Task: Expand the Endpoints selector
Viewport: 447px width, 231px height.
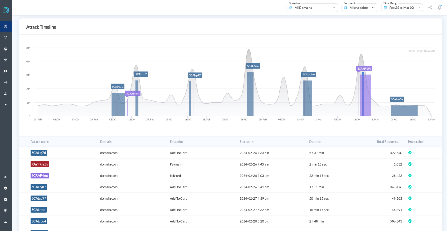Action: [359, 8]
